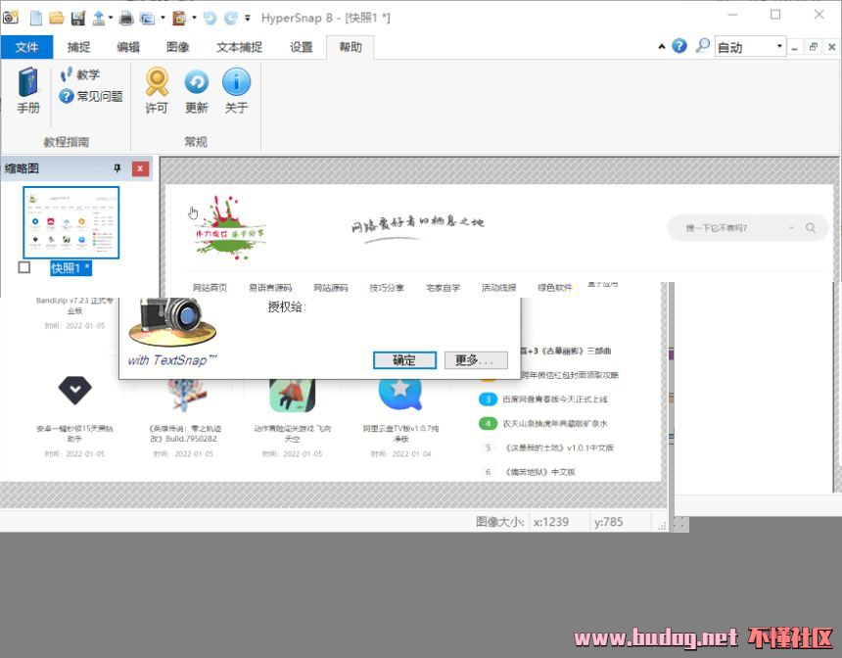Click the HyperSnap app icon in title bar
The height and width of the screenshot is (658, 842).
pyautogui.click(x=10, y=18)
